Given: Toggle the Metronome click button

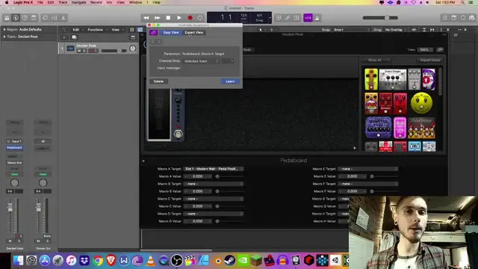Looking at the screenshot, I should [x=317, y=18].
